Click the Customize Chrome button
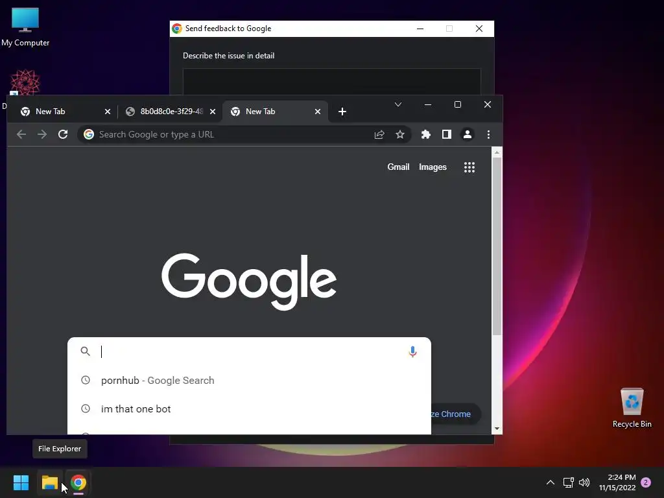The image size is (664, 498). [456, 414]
